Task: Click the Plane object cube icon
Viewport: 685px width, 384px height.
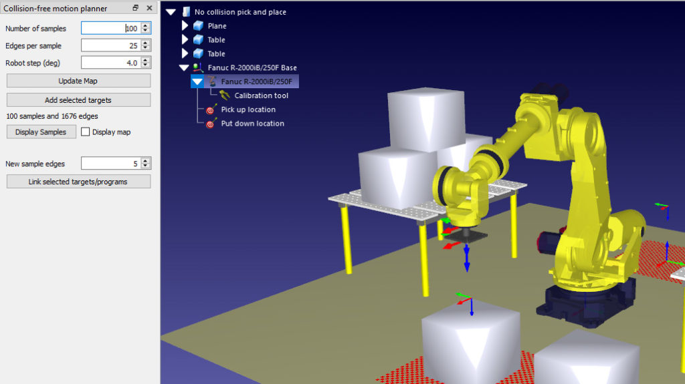Action: coord(198,26)
